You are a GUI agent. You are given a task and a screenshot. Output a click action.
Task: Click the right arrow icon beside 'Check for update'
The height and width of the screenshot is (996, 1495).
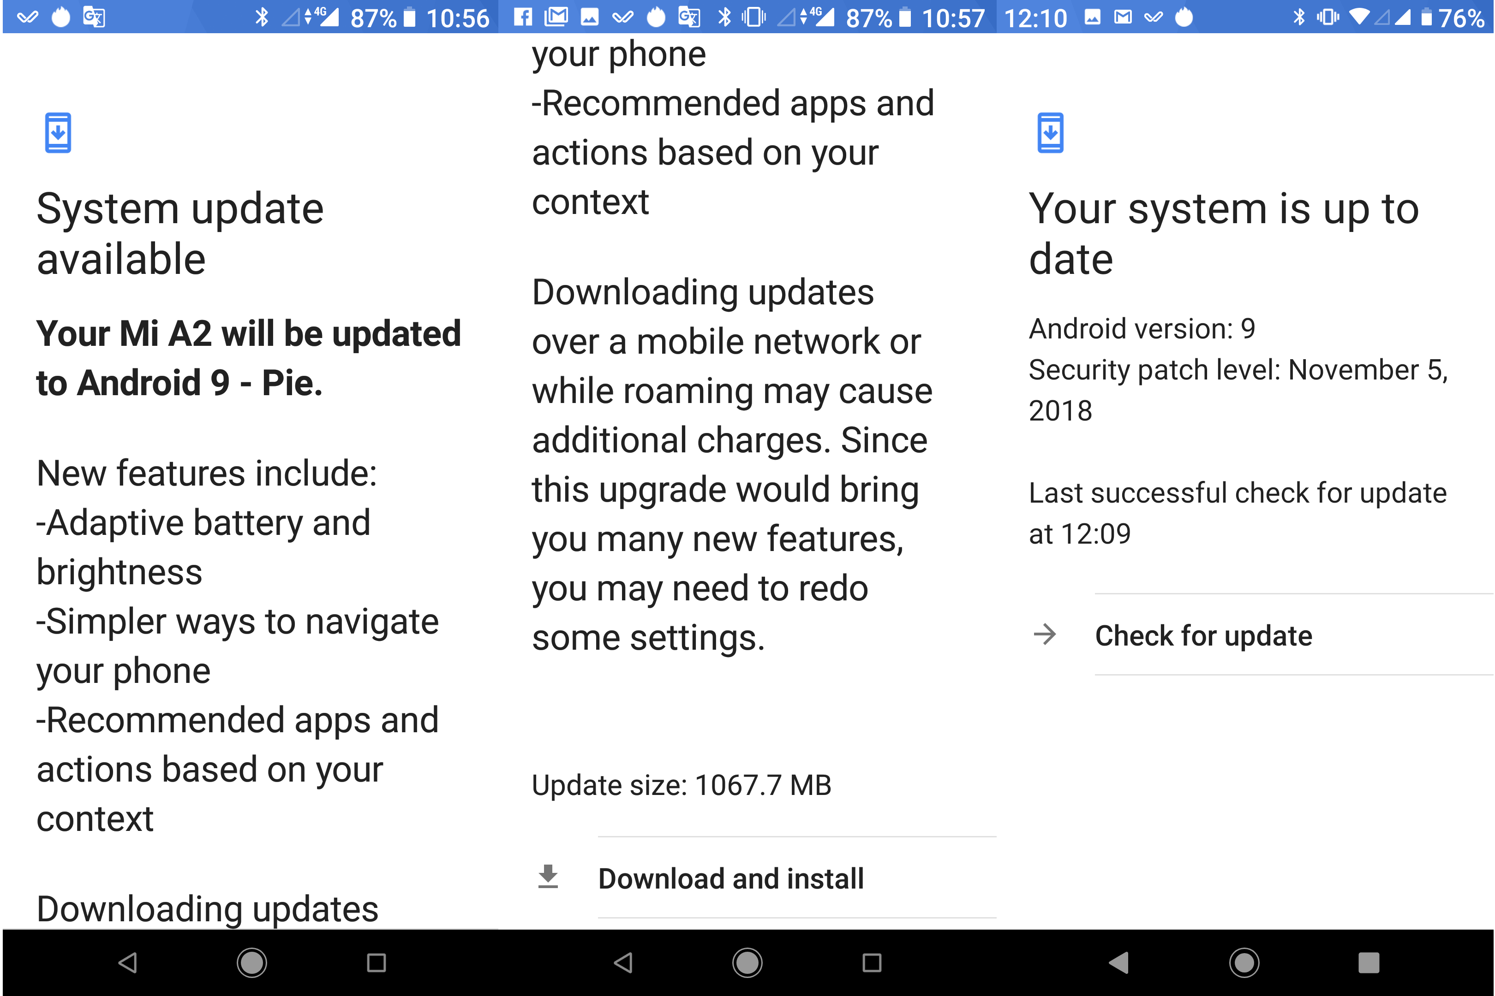(1045, 634)
